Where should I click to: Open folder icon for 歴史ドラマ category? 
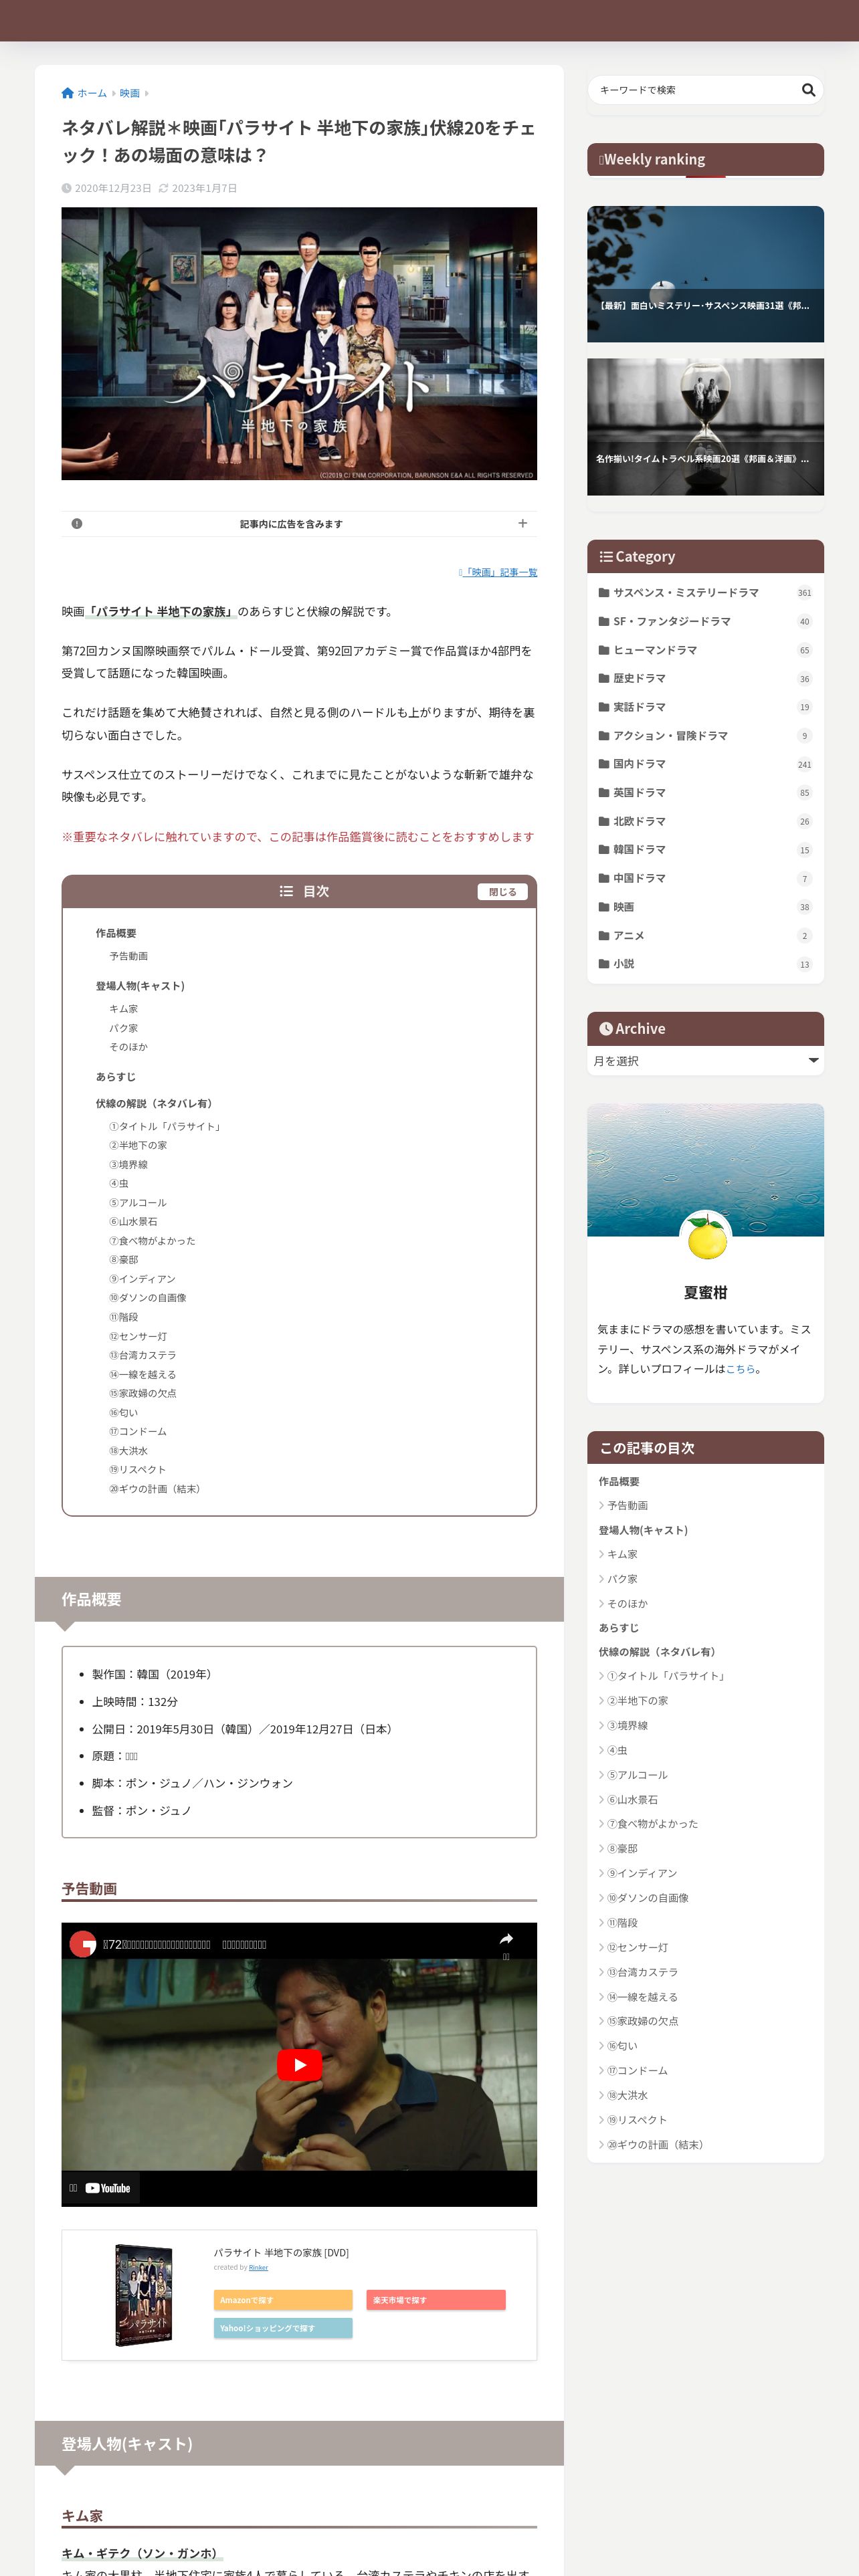tap(604, 678)
